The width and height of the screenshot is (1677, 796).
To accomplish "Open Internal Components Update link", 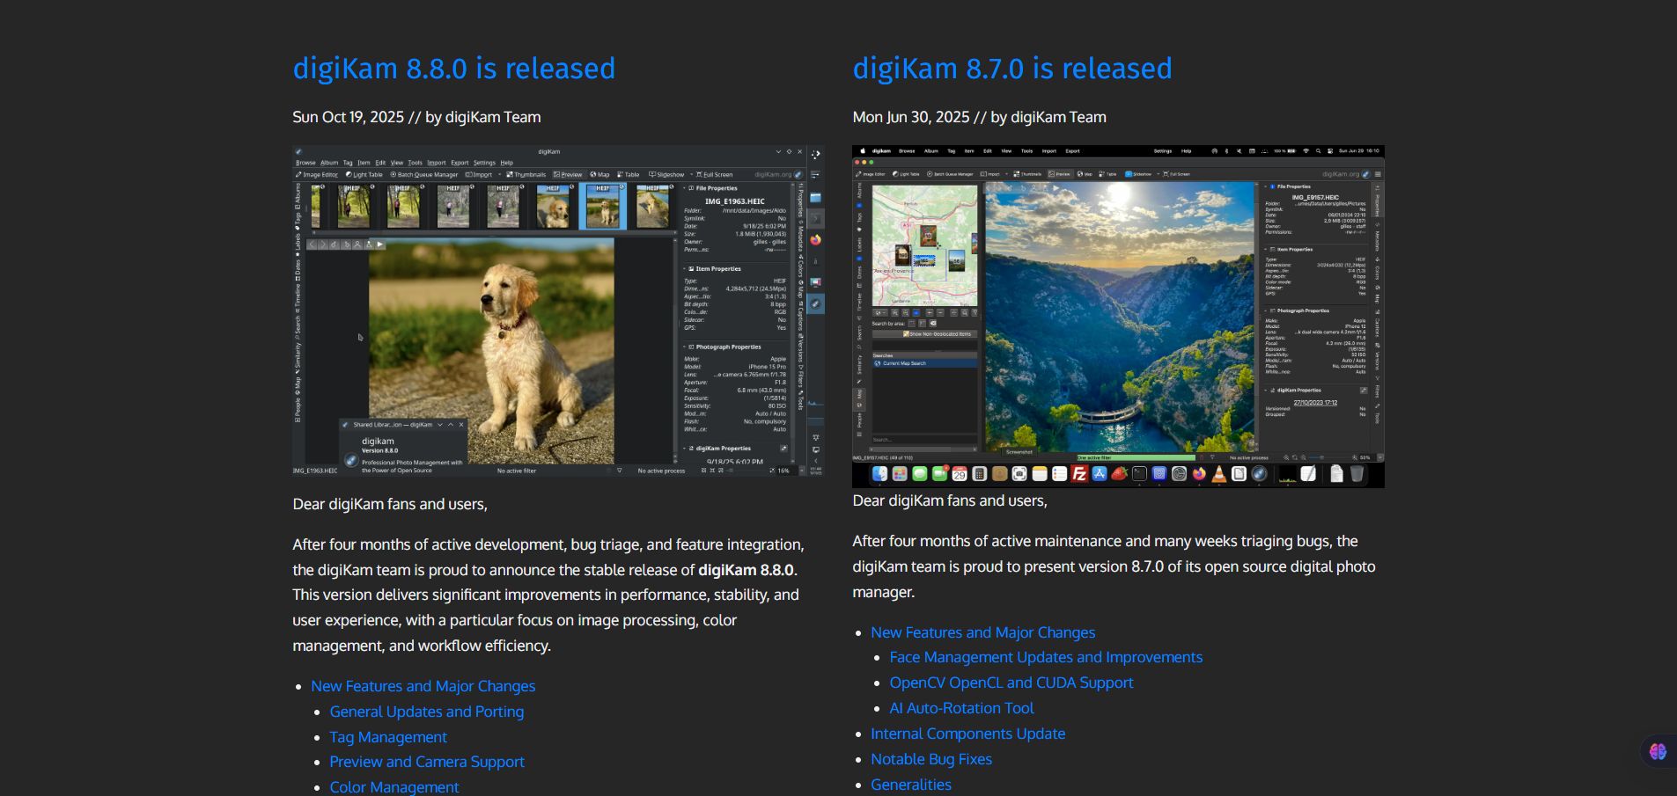I will (x=968, y=734).
